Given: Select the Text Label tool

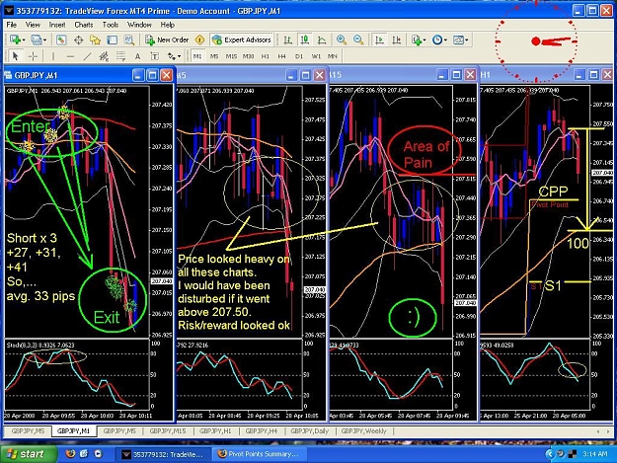Looking at the screenshot, I should 155,56.
